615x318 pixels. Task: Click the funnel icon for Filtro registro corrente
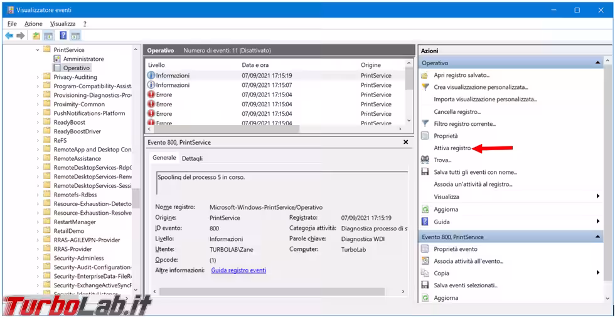425,124
